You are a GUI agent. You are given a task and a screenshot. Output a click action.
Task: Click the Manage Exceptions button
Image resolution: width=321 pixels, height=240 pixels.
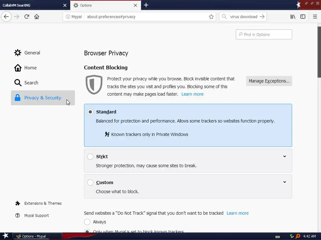(x=269, y=81)
